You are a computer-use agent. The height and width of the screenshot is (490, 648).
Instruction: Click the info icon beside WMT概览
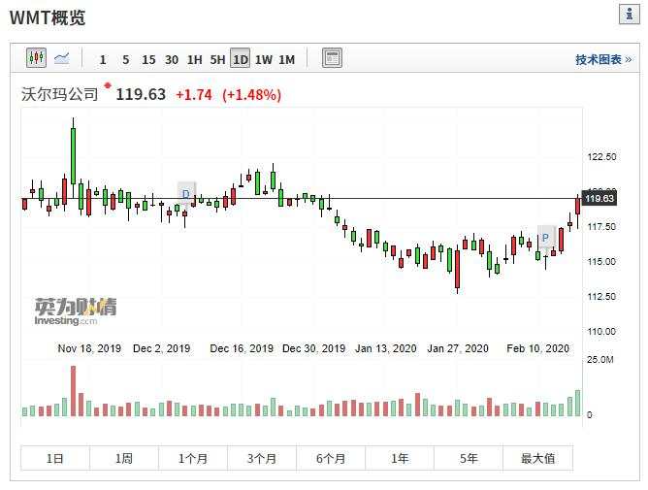pyautogui.click(x=630, y=15)
